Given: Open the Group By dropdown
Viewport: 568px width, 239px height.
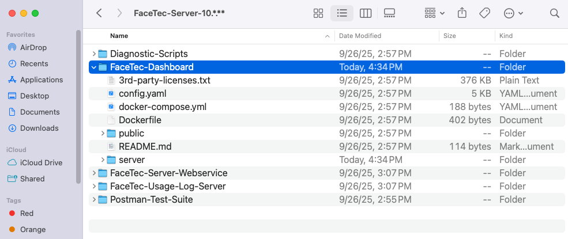Looking at the screenshot, I should [x=434, y=13].
